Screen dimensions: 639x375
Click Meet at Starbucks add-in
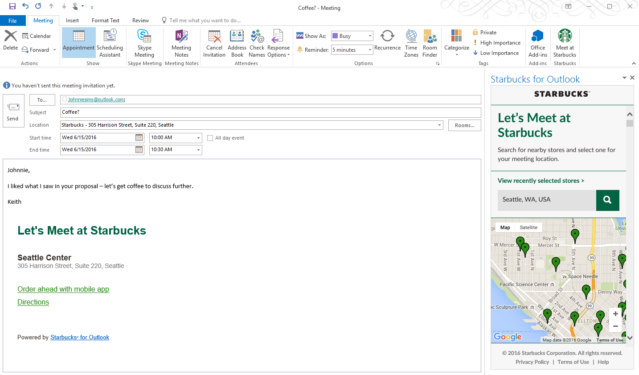(x=565, y=43)
